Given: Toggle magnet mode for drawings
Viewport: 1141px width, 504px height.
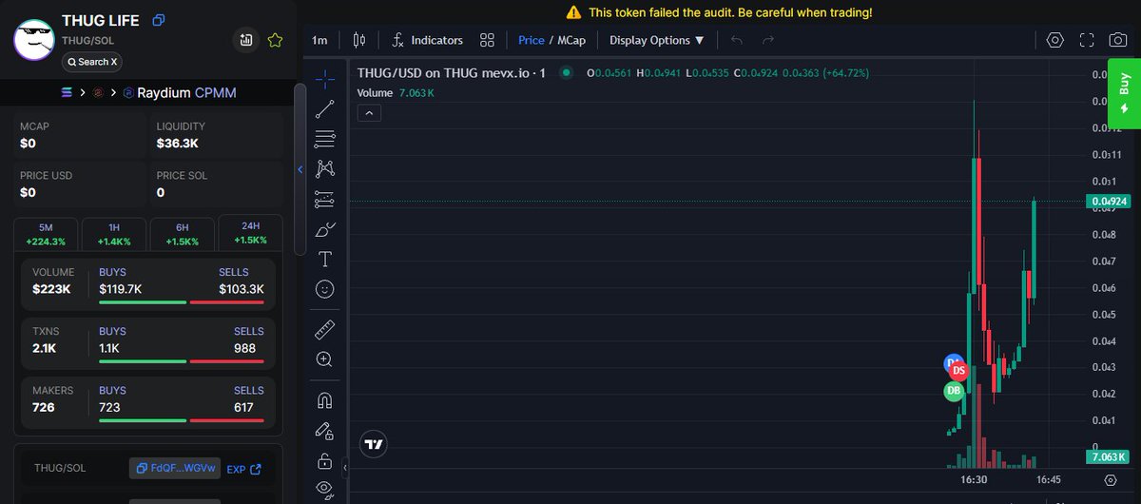Looking at the screenshot, I should pos(324,400).
